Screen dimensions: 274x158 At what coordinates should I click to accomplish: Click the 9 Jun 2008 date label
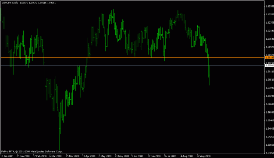(x=137, y=156)
